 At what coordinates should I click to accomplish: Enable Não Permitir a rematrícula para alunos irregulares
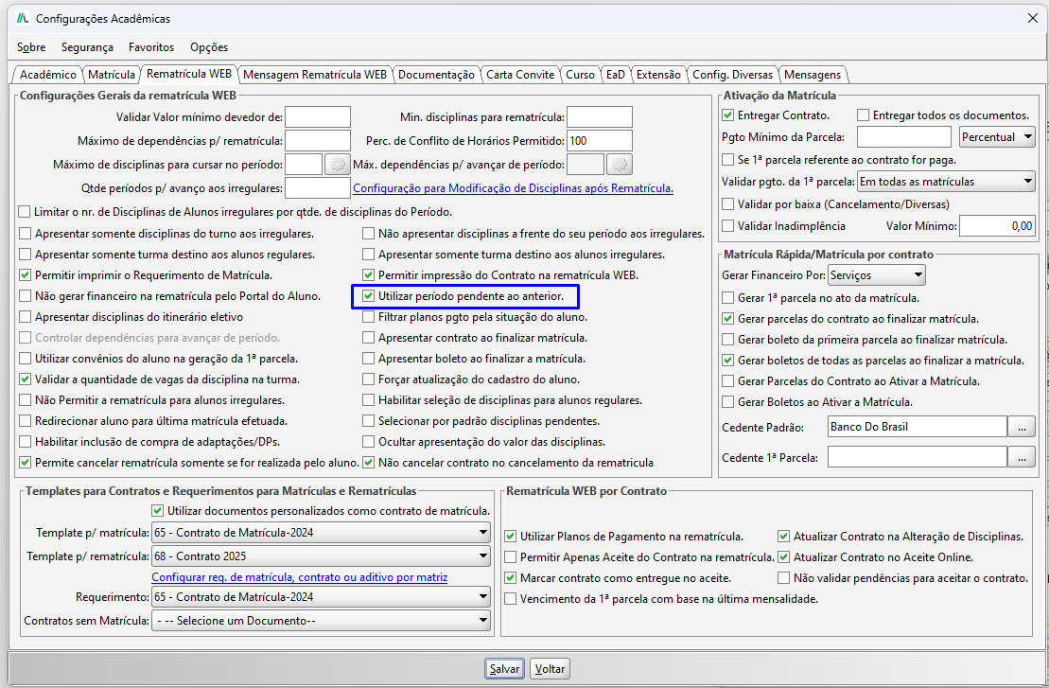25,400
